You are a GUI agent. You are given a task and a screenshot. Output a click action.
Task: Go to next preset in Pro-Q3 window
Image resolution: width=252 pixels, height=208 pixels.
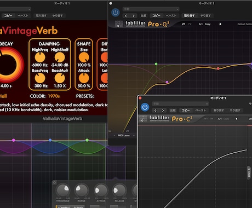pos(133,16)
